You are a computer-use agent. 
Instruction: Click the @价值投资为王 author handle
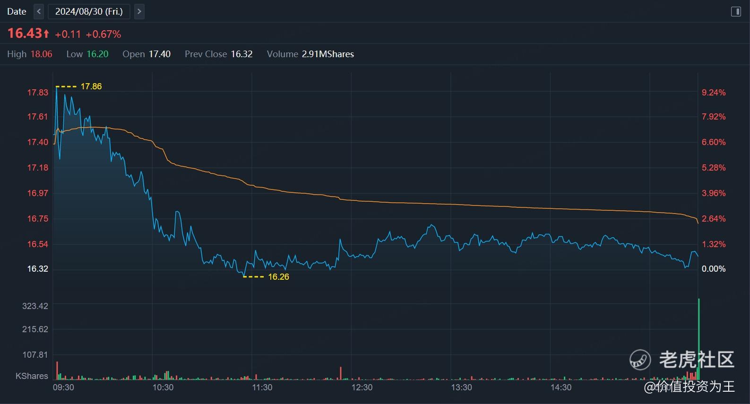[x=690, y=387]
